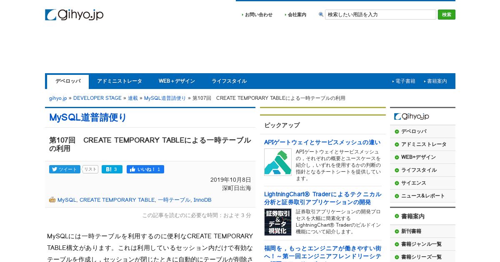
Task: Select the アドミニストレータ tab
Action: click(x=120, y=81)
